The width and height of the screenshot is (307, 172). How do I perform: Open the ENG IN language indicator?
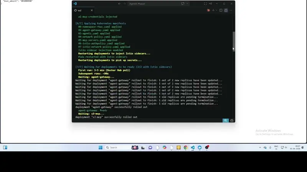coord(276,148)
